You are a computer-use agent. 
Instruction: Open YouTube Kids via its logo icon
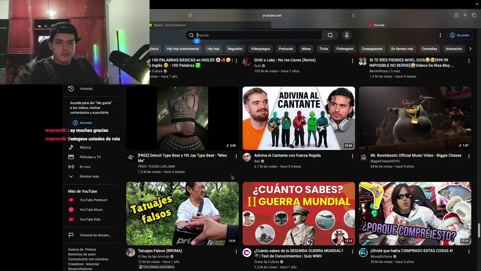click(x=71, y=219)
